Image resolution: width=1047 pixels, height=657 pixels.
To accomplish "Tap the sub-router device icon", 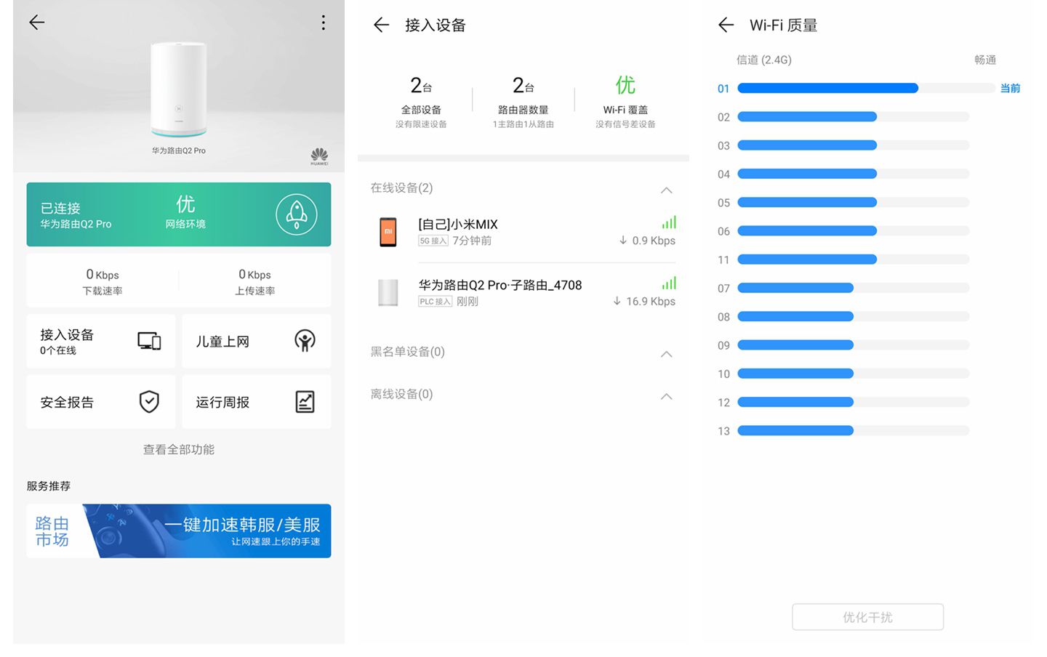I will (388, 292).
